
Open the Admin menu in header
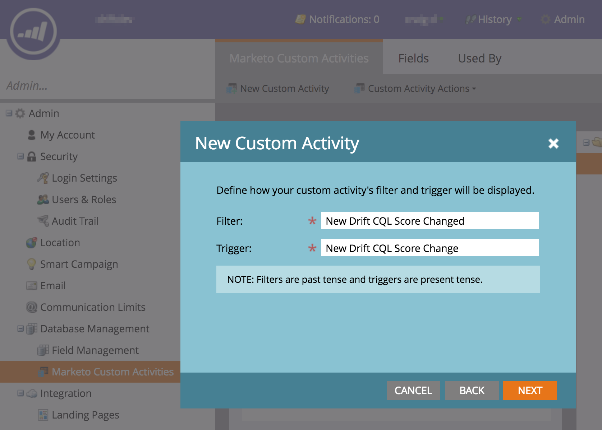coord(563,19)
